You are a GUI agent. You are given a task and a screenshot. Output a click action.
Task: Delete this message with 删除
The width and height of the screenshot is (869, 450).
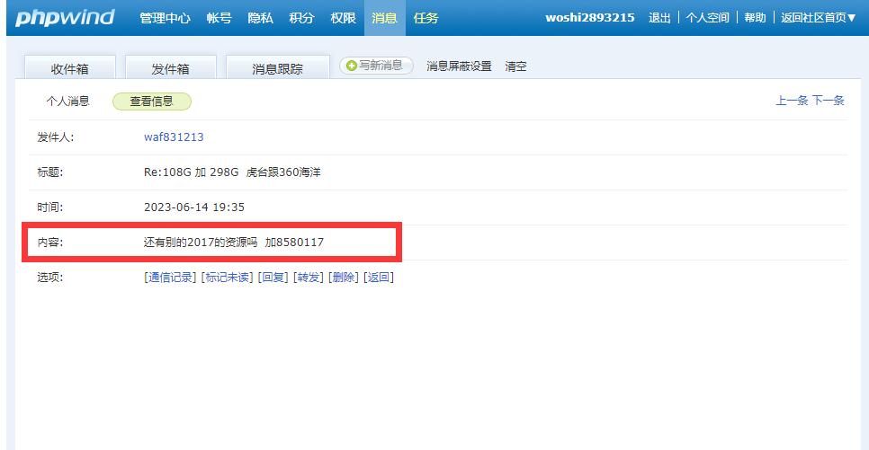(x=343, y=277)
